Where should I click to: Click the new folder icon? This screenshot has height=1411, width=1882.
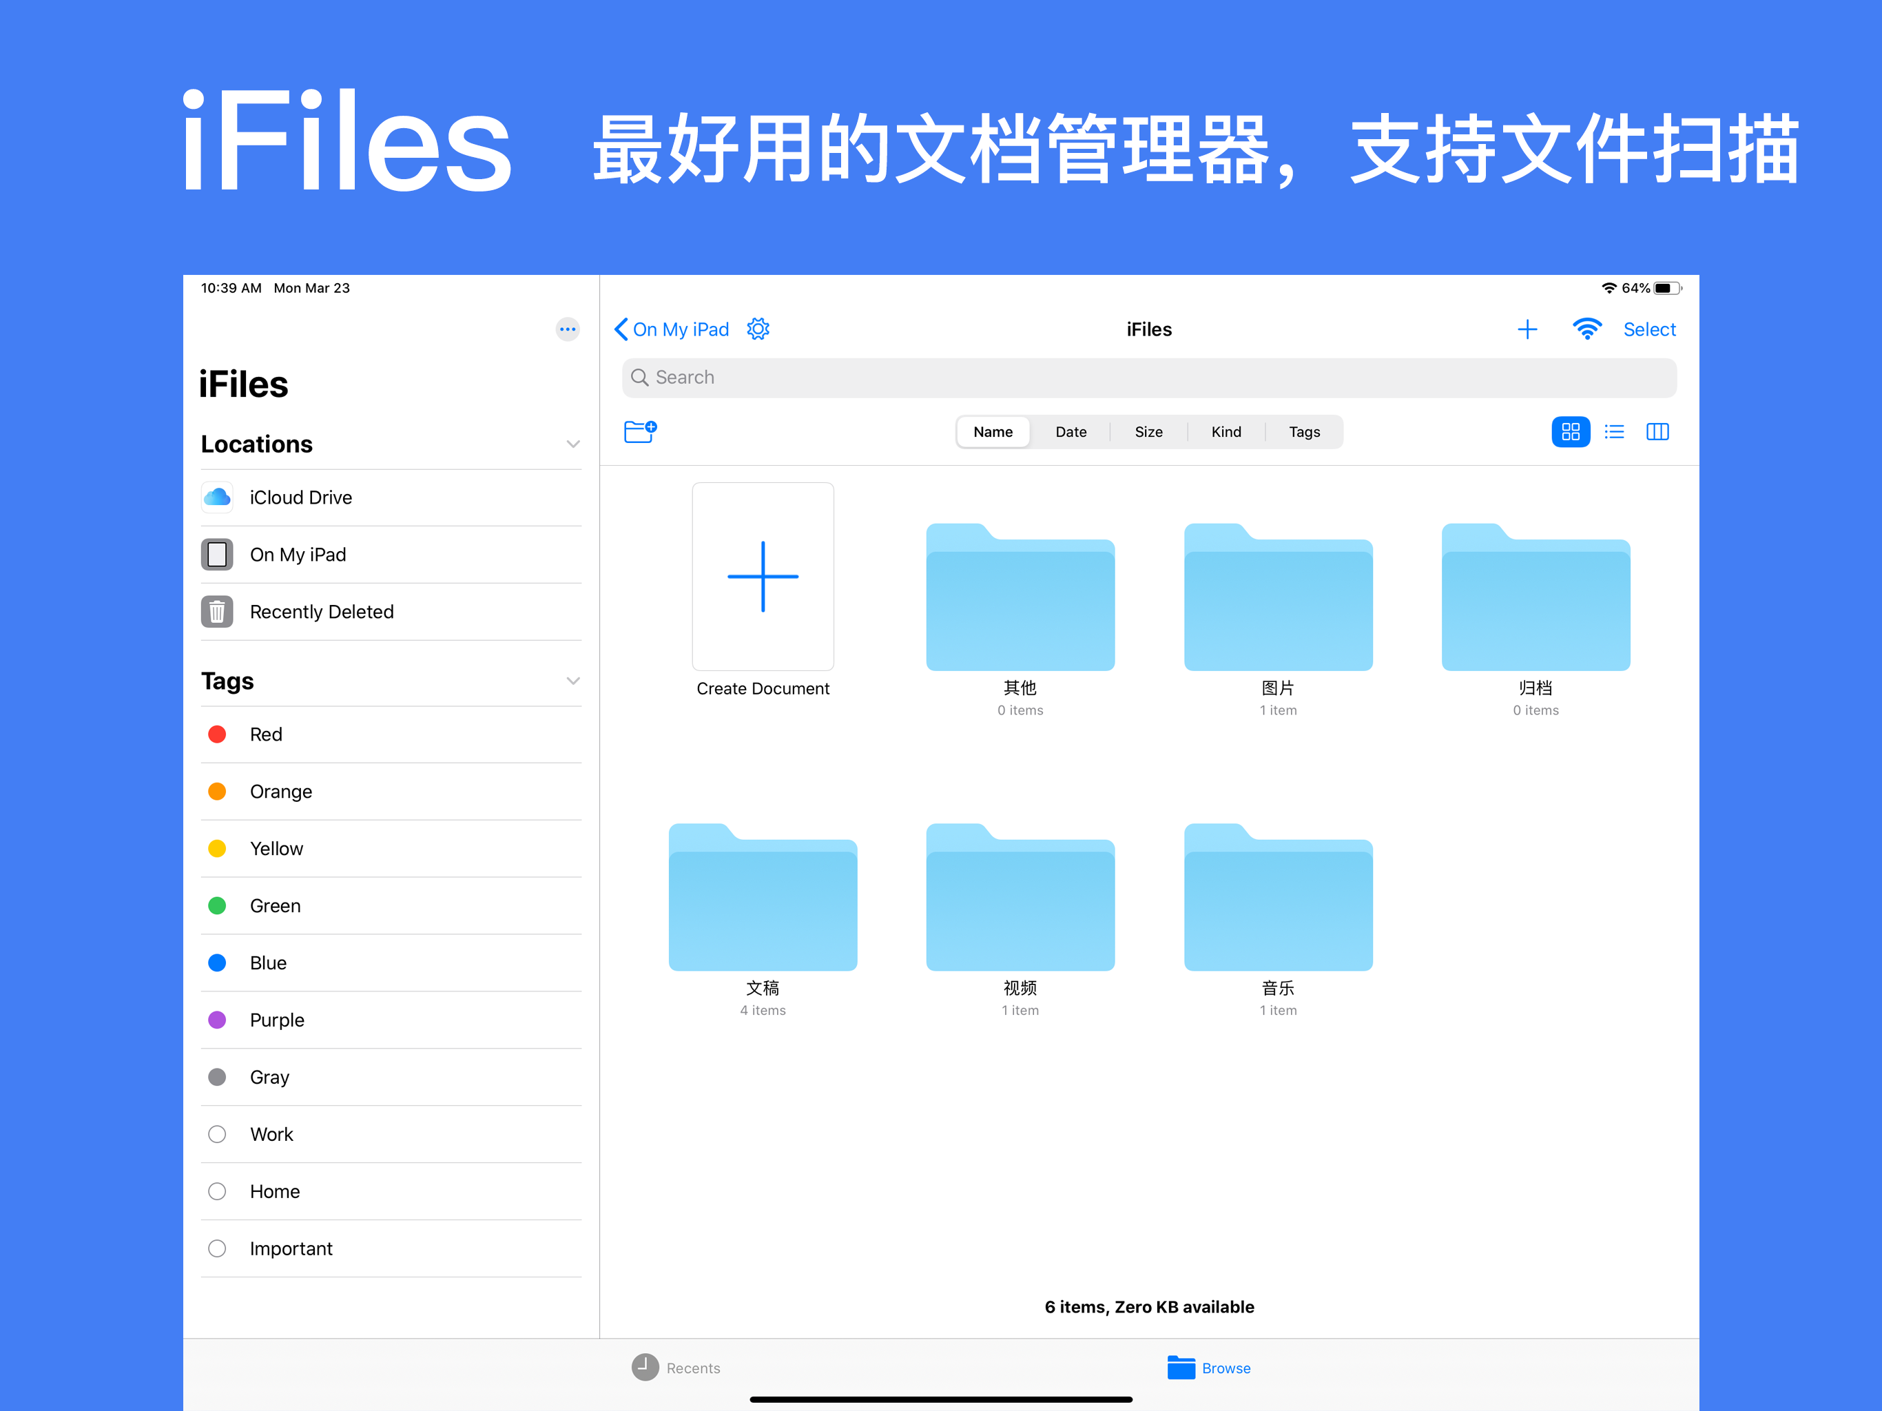pyautogui.click(x=640, y=431)
